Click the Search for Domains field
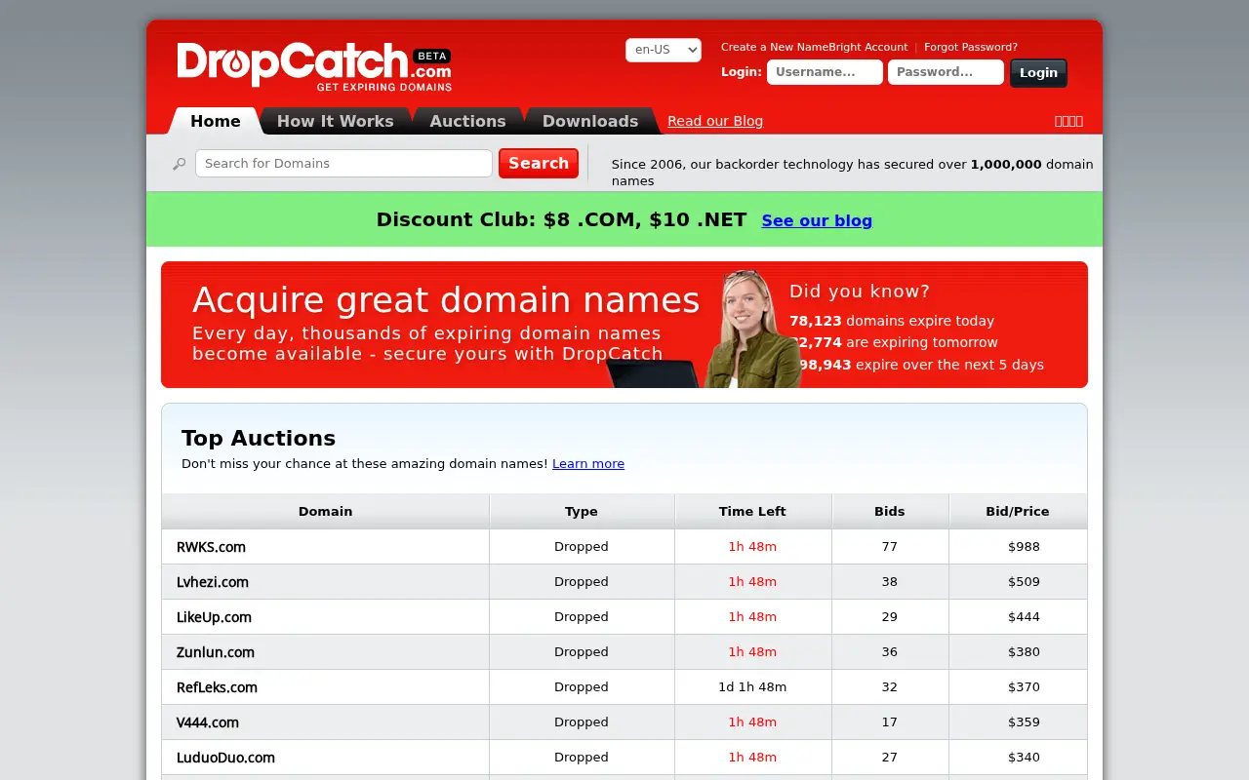 343,164
